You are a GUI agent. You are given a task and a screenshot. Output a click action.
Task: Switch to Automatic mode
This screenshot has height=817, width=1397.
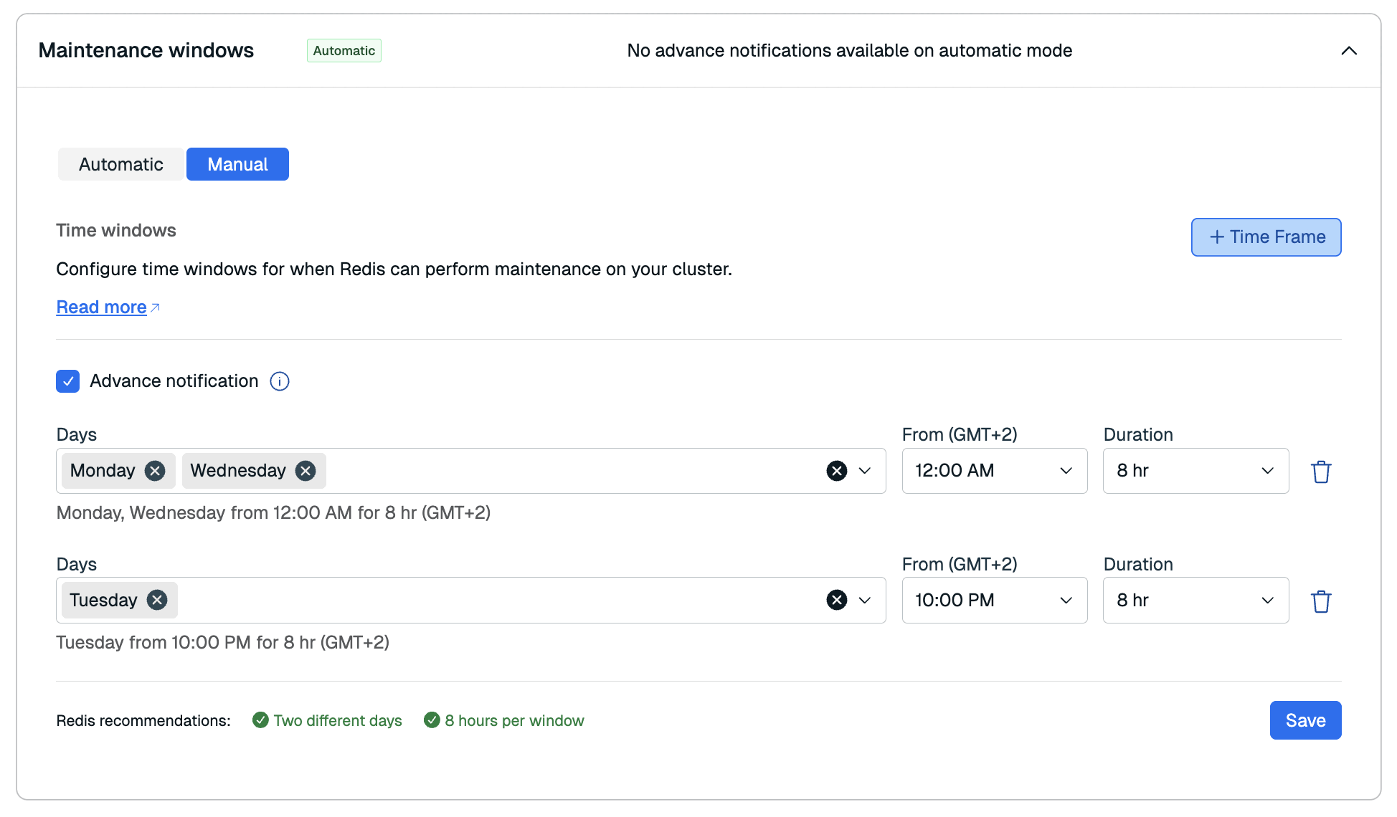[120, 164]
